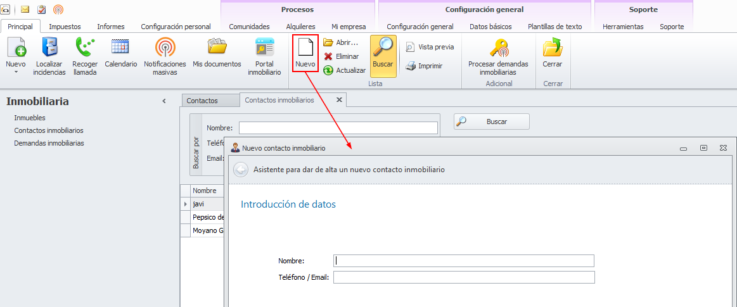This screenshot has width=737, height=307.
Task: Click the Teléfono / Email field in wizard
Action: click(464, 277)
